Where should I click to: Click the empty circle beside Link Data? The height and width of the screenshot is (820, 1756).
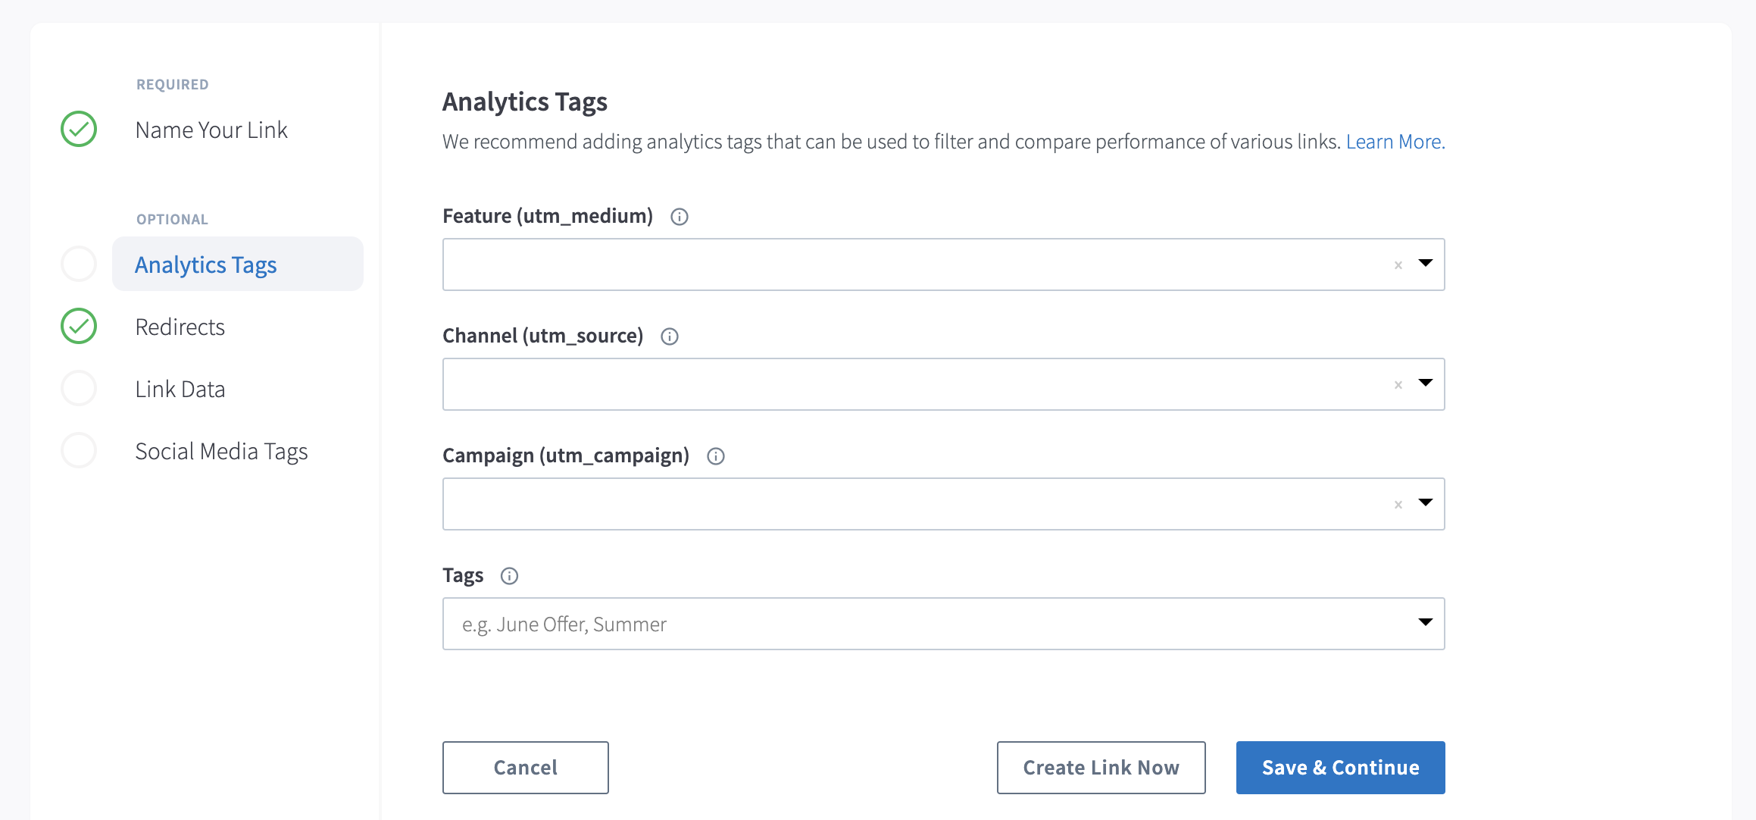(x=79, y=388)
